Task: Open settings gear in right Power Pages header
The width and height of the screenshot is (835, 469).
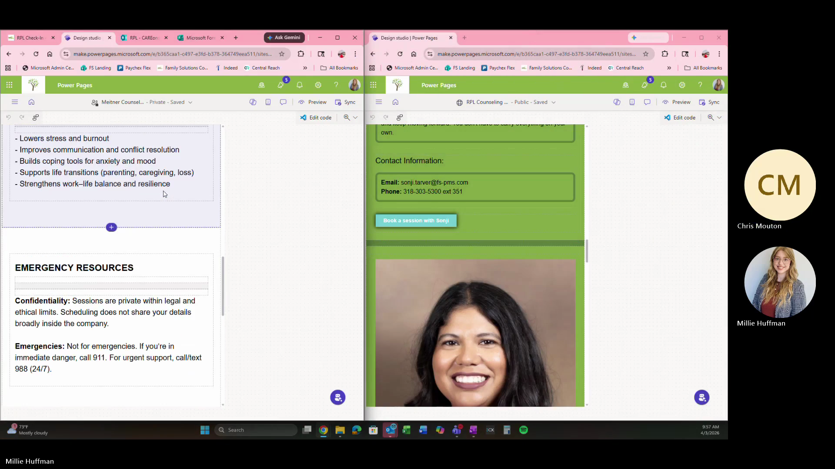Action: (682, 85)
